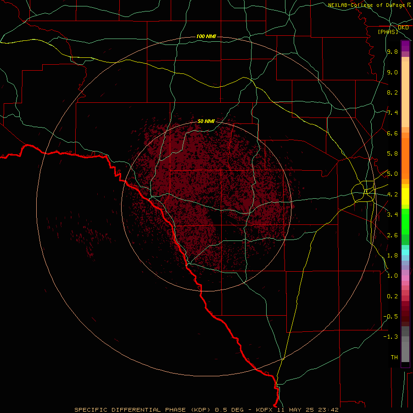Click the 0.2 scale value
The image size is (413, 413).
point(392,296)
